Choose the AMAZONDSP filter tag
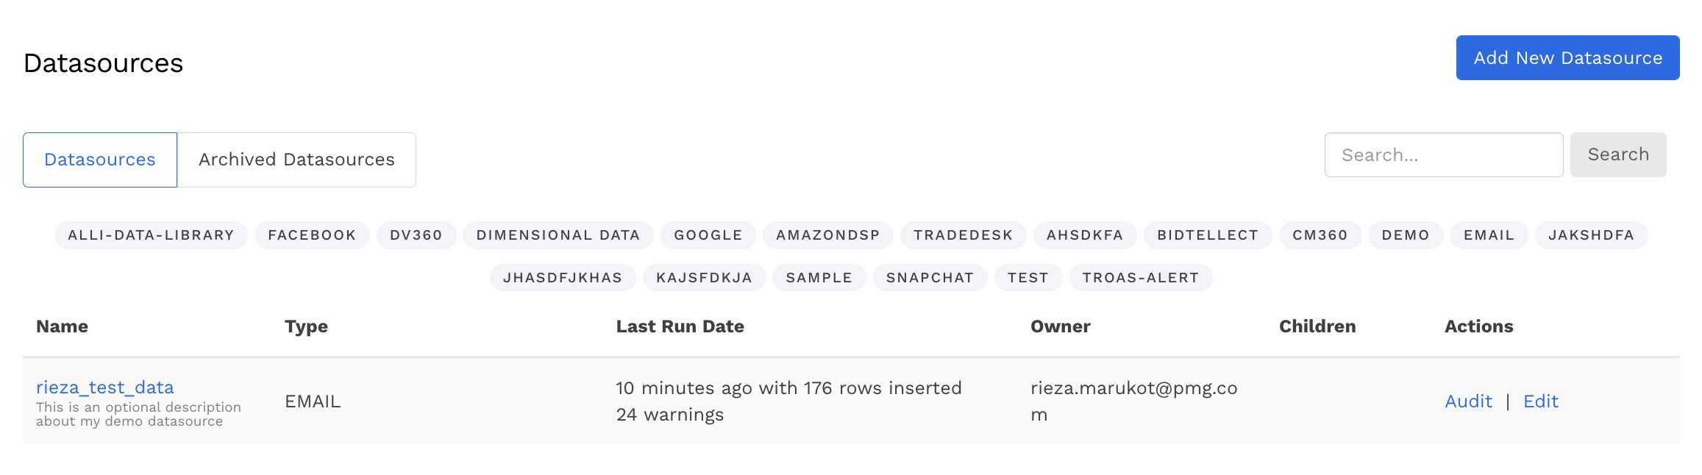Screen dimensions: 1702x475 (x=827, y=235)
